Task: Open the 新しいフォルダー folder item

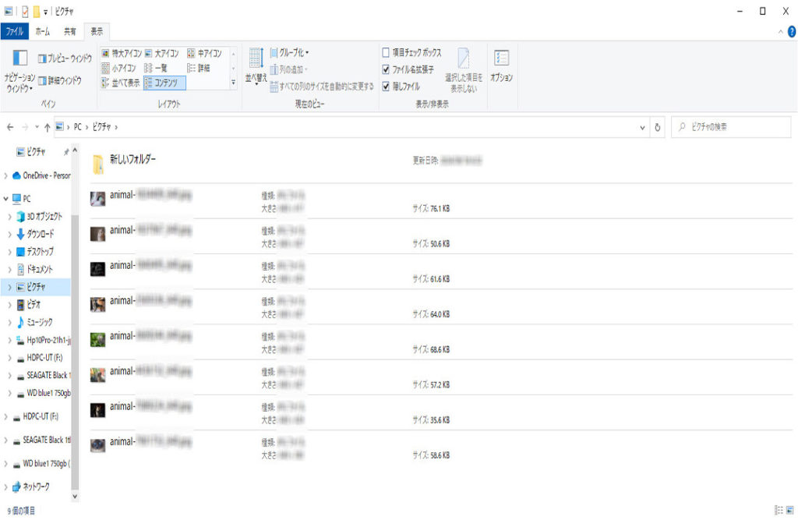Action: click(x=132, y=159)
